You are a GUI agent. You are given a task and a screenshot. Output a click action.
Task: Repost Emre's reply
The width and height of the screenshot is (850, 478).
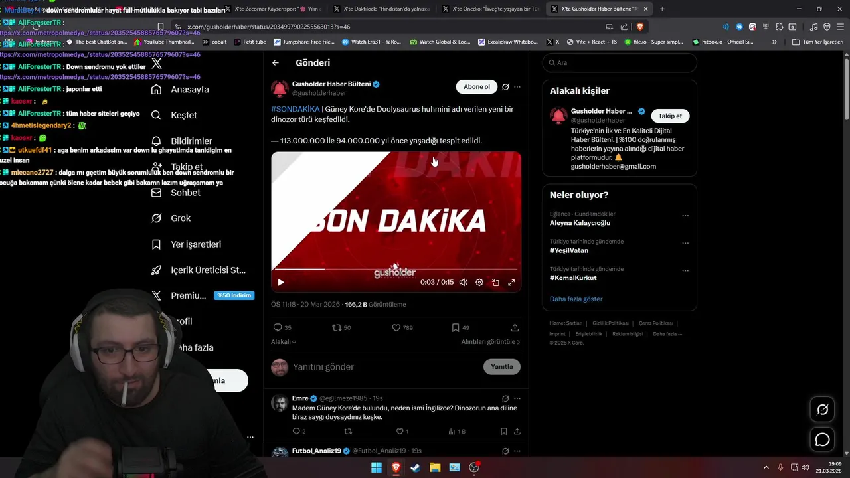click(x=347, y=432)
